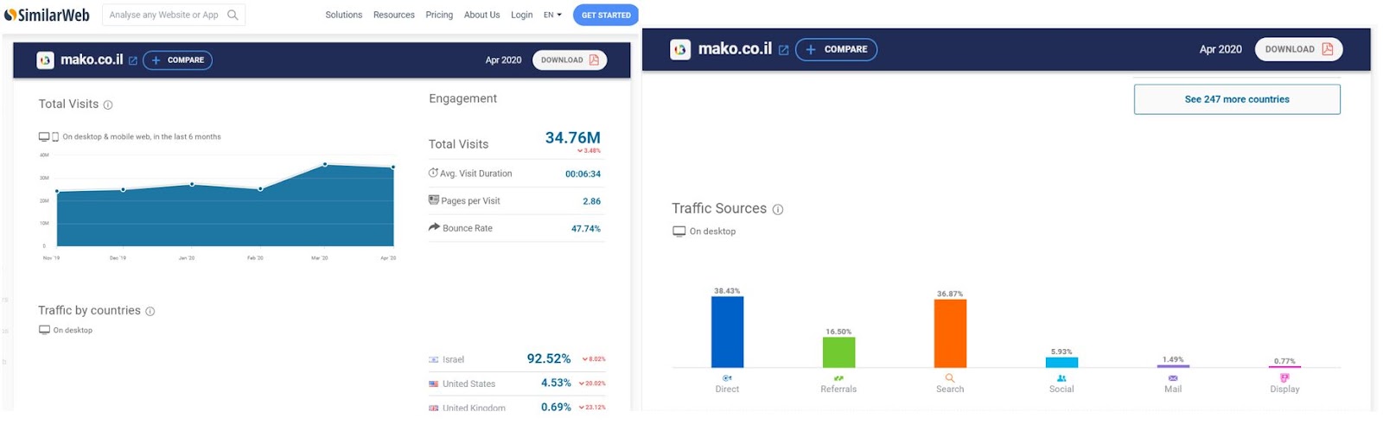
Task: Click the 36.87% Search percentage label
Action: pyautogui.click(x=950, y=294)
